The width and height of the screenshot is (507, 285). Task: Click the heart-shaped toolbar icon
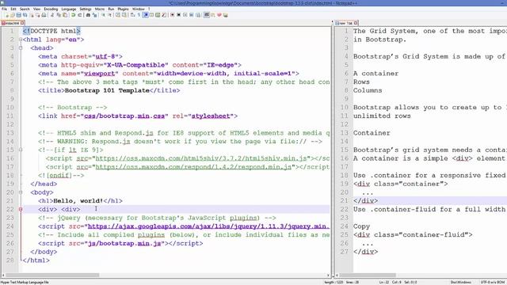(x=219, y=15)
